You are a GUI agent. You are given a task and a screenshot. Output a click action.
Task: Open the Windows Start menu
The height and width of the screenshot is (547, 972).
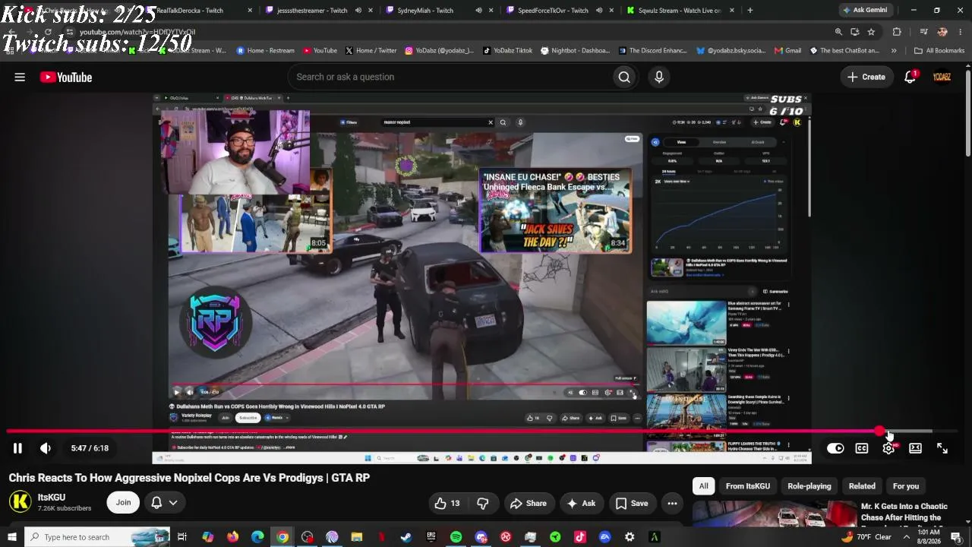pyautogui.click(x=11, y=537)
